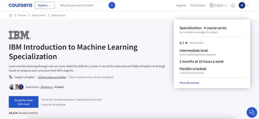Click the 'Flexible schedule' text
259x119 pixels.
coord(193,69)
